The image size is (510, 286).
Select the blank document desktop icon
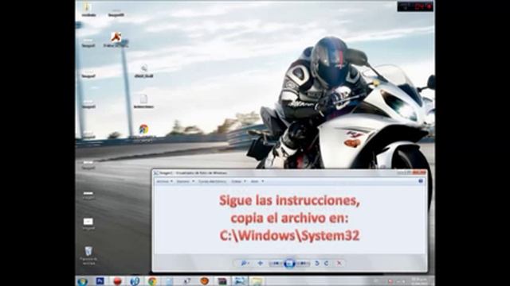[x=143, y=102]
